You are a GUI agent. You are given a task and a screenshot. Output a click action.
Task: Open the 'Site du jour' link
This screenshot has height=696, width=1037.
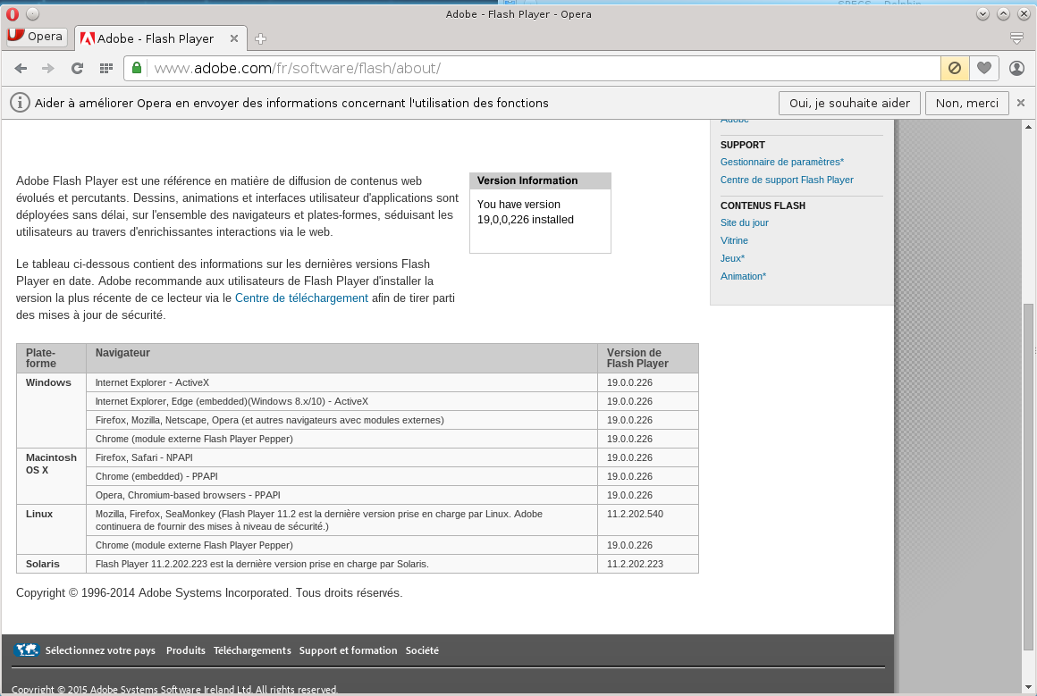[x=745, y=222]
